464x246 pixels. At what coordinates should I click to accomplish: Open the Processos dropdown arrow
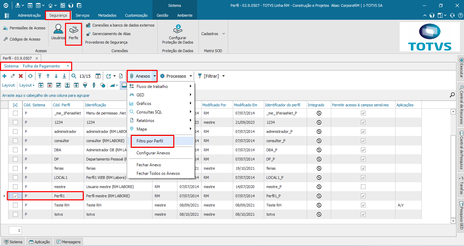point(191,76)
